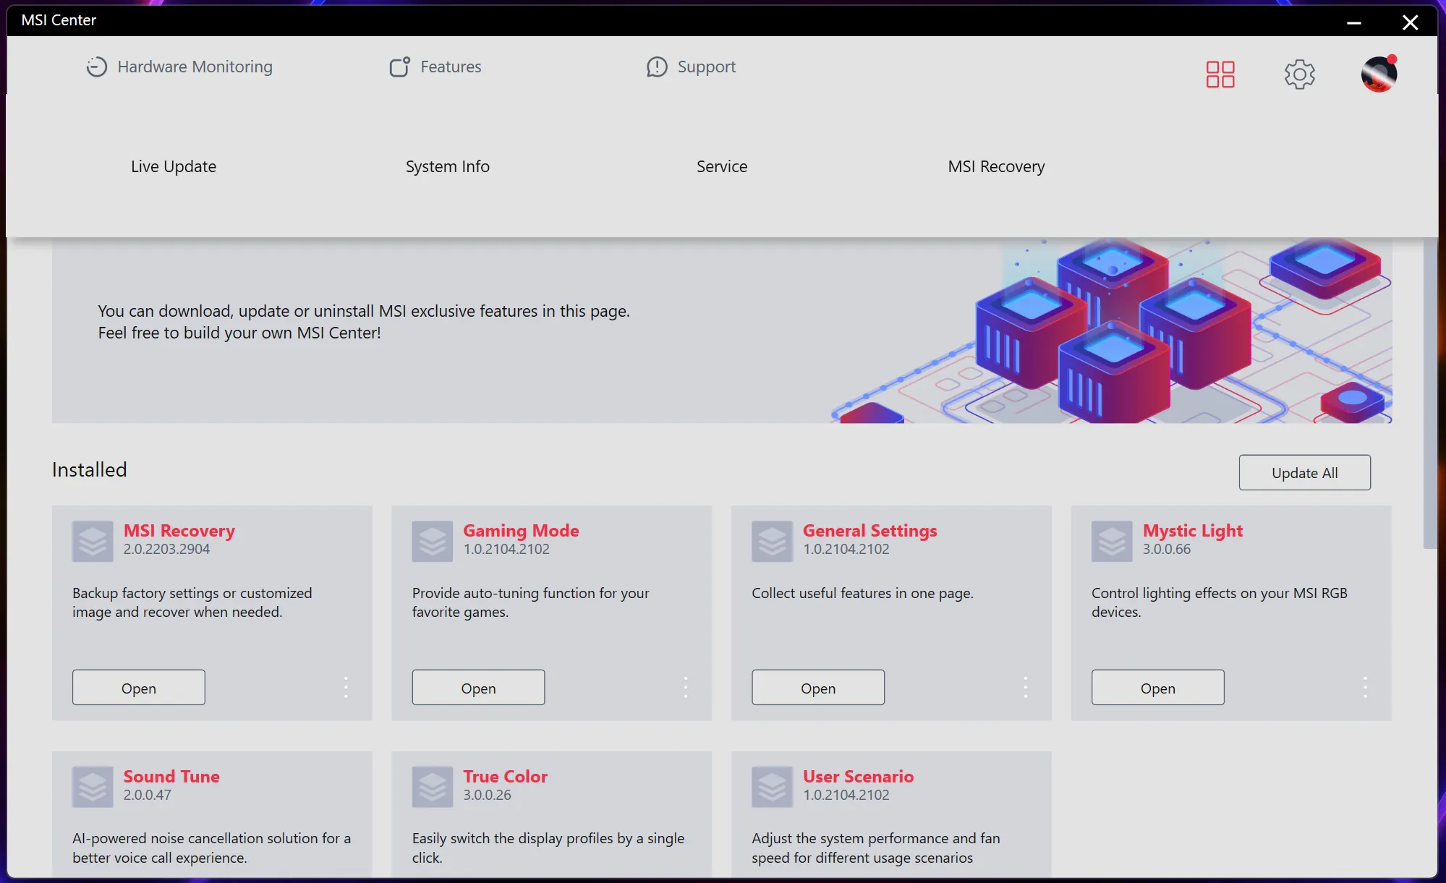Toggle MSI Center settings panel
The image size is (1446, 883).
click(1298, 72)
